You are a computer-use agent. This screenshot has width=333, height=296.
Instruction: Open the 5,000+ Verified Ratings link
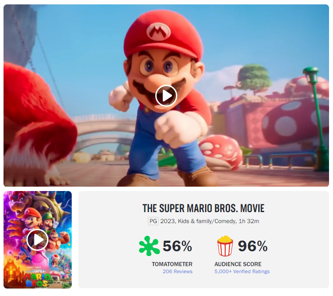242,271
